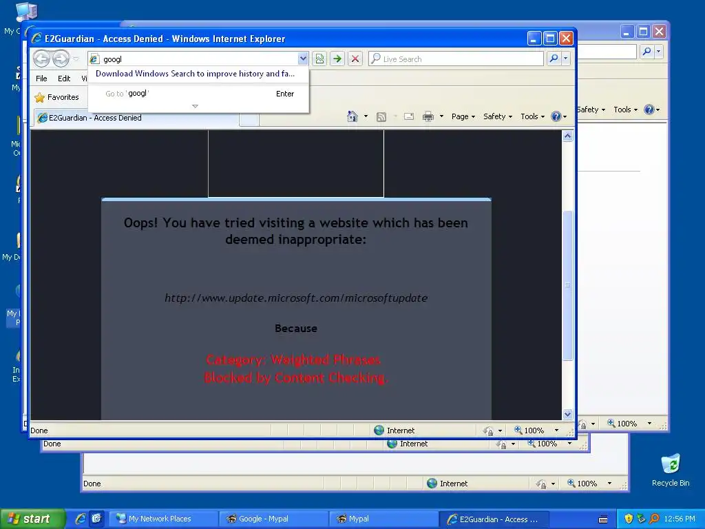Open the recent pages dropdown beside Forward

click(76, 59)
